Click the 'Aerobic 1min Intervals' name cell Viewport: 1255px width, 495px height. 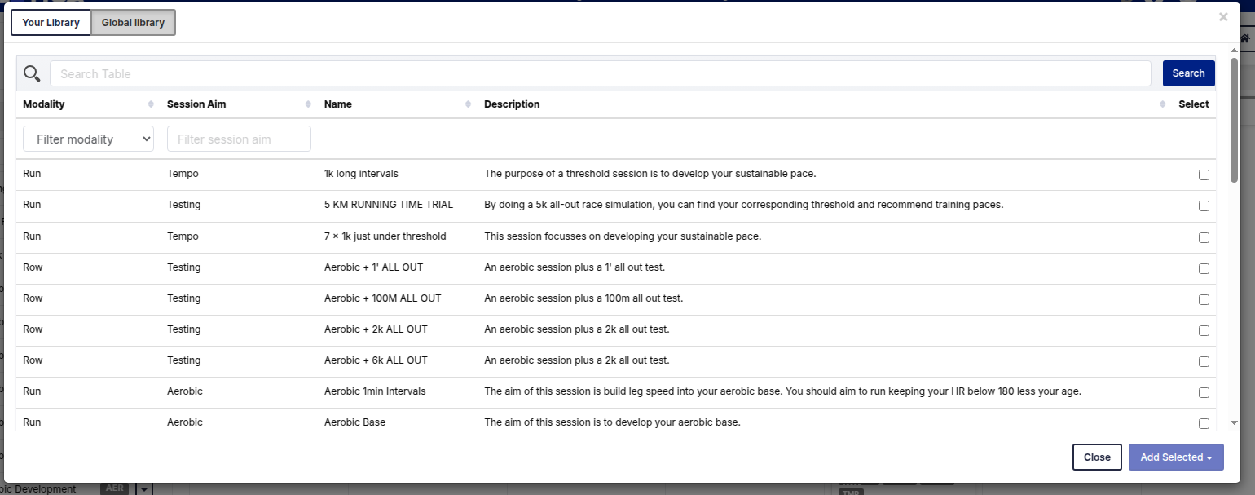tap(375, 391)
